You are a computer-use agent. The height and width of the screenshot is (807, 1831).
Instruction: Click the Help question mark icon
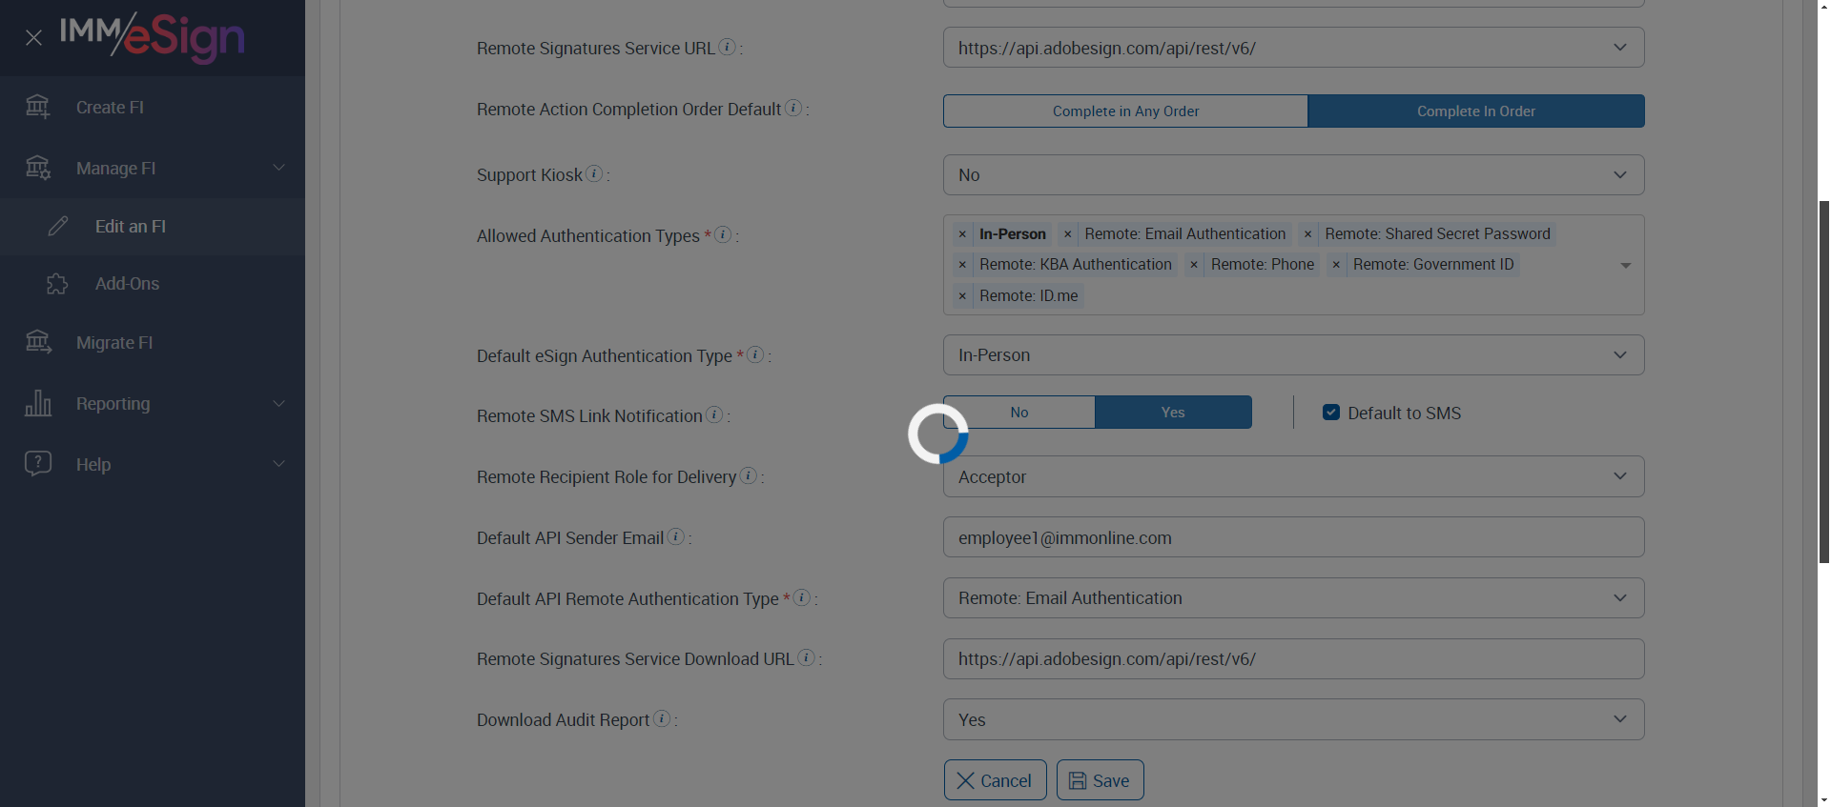(38, 464)
